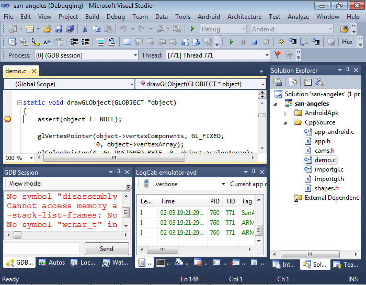Toggle Hex display button

[347, 42]
